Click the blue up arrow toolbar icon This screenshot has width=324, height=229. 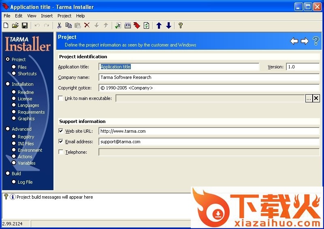(x=159, y=25)
